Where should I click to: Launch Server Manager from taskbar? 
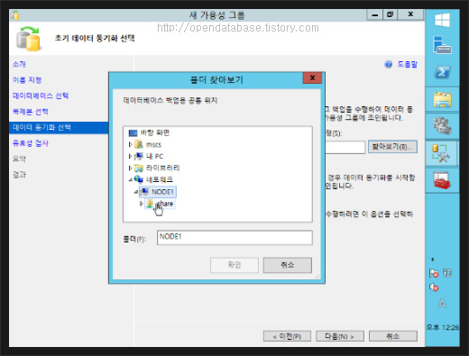click(442, 45)
